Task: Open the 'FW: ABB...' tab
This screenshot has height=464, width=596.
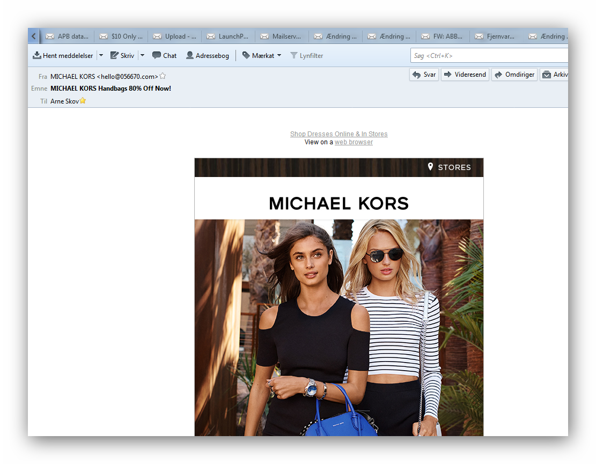Action: point(443,36)
